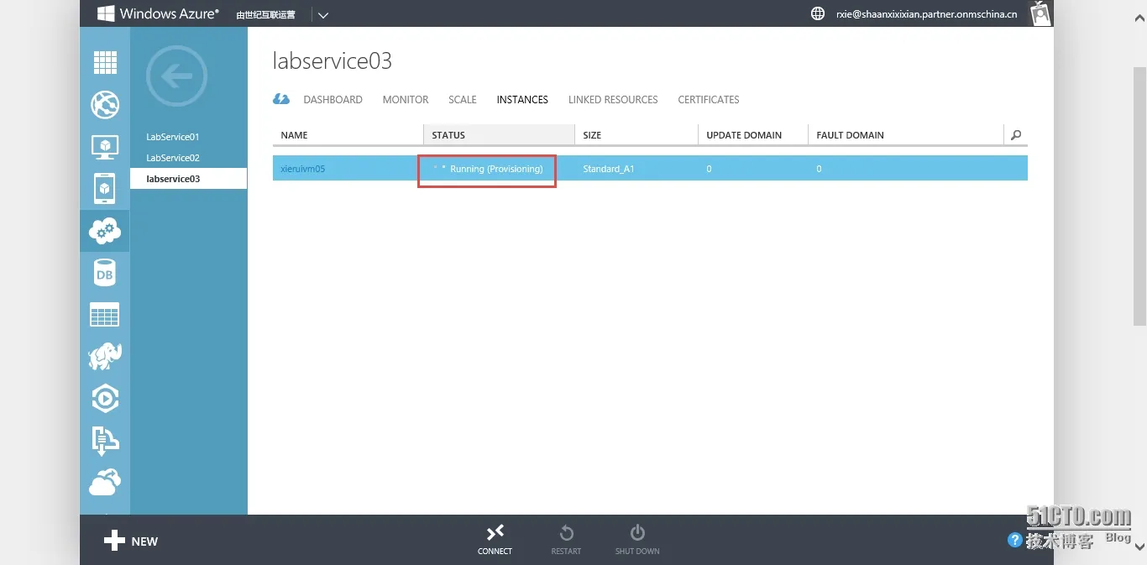1147x565 pixels.
Task: Open Web Sites globe icon in sidebar
Action: [105, 105]
